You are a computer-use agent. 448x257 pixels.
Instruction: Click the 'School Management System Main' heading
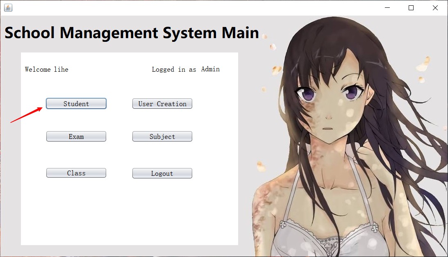132,33
